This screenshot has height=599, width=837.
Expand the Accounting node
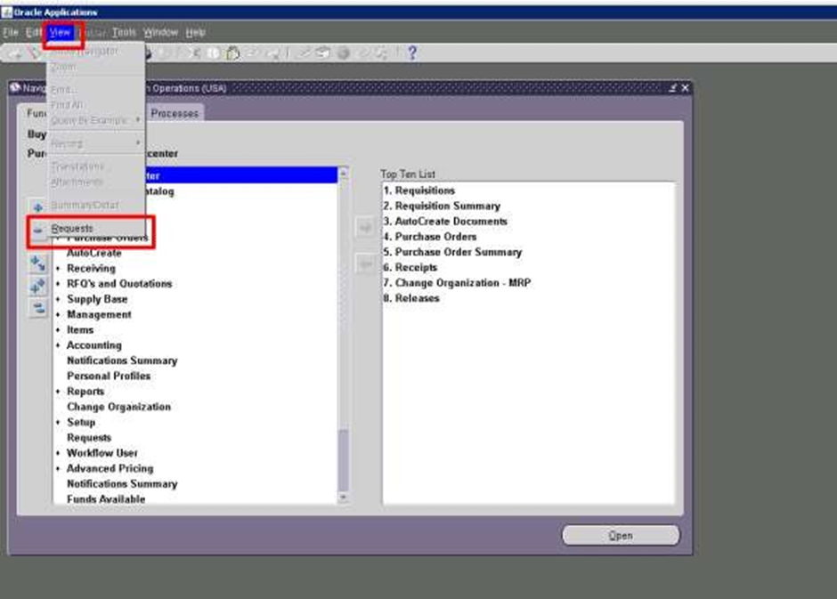point(58,345)
